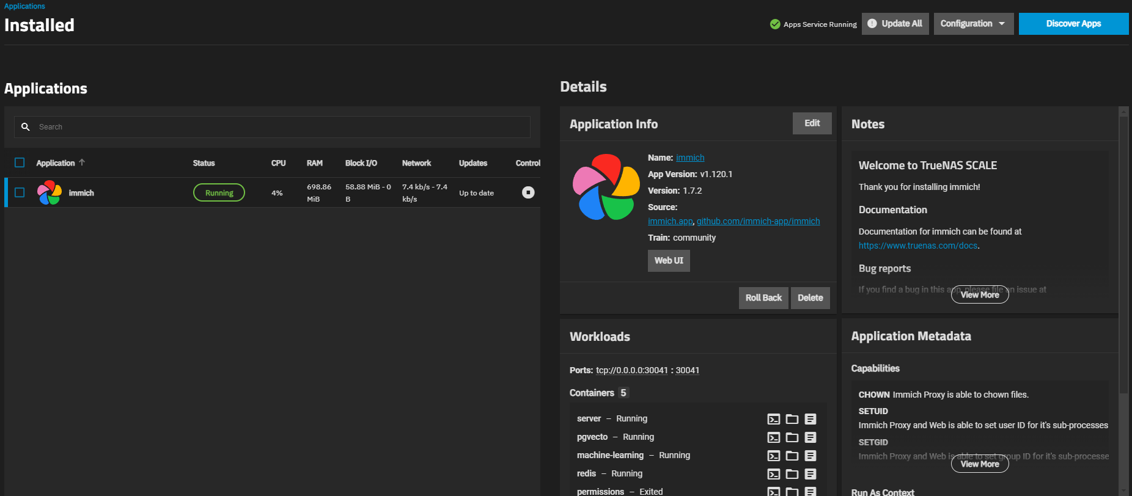Open the immich Web UI

click(669, 260)
